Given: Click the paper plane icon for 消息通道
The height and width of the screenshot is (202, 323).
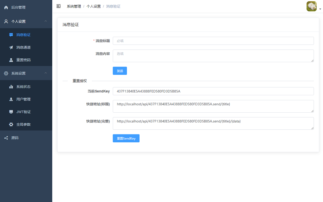Looking at the screenshot, I should pyautogui.click(x=11, y=47).
